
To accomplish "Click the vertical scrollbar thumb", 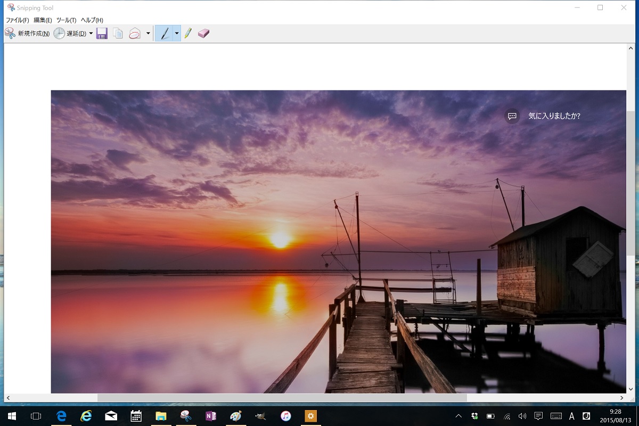I will (x=630, y=184).
